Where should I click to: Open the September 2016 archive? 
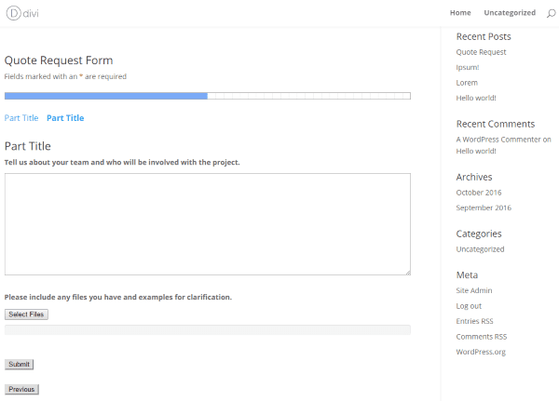[x=484, y=207]
